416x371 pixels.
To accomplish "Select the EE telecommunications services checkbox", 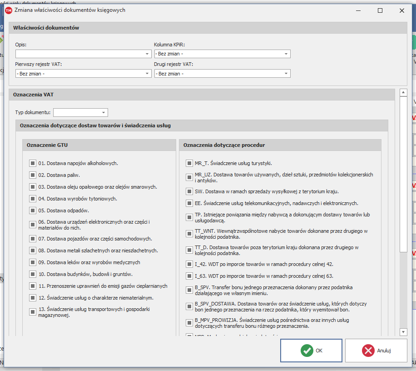I will pos(189,203).
